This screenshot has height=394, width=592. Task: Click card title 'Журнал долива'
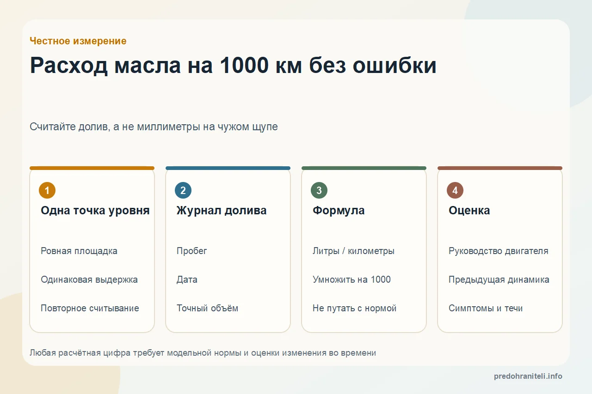tap(222, 211)
